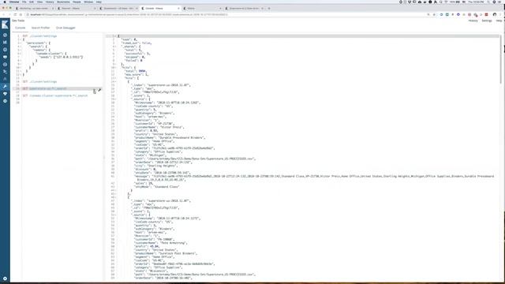This screenshot has height=284, width=505.
Task: Click "timed_out": false in response
Action: click(x=137, y=43)
